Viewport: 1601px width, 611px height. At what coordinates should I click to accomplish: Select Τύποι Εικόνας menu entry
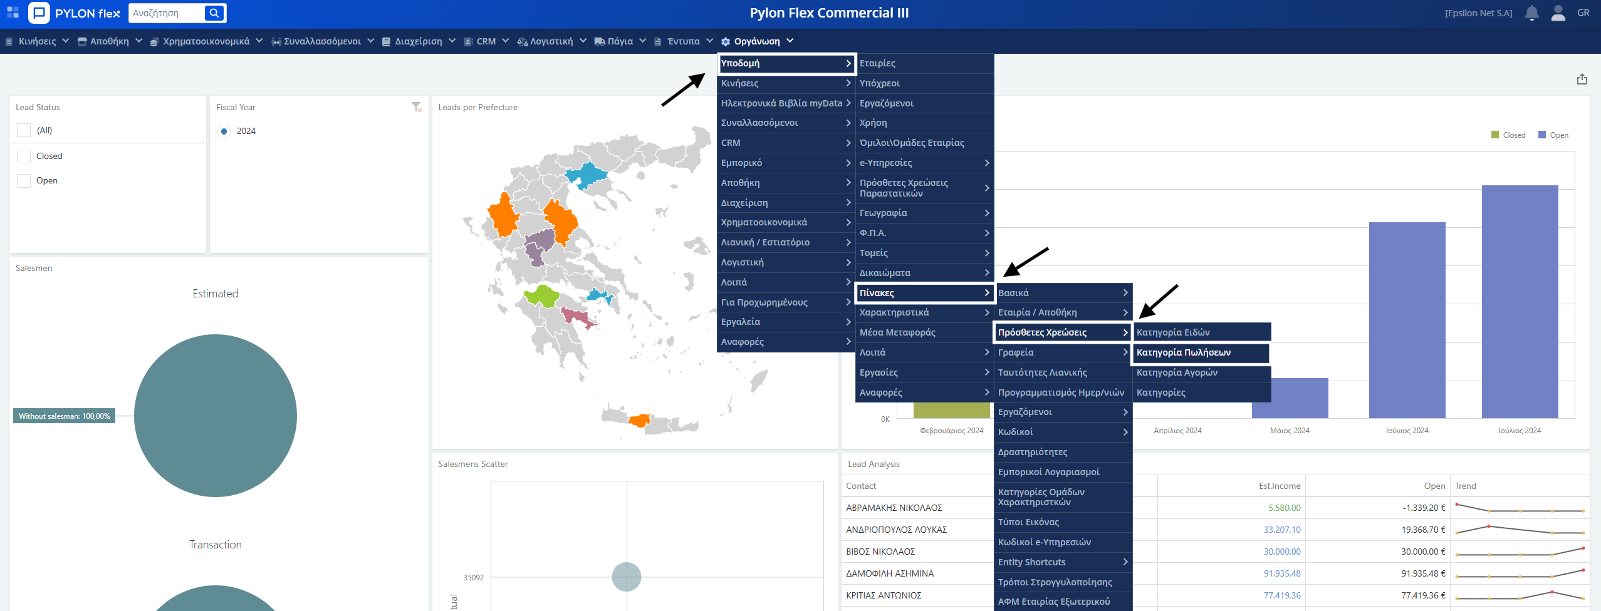point(1063,522)
